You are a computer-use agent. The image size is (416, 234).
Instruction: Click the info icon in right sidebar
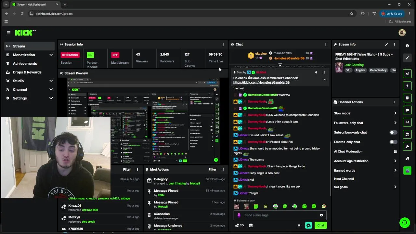point(407,46)
